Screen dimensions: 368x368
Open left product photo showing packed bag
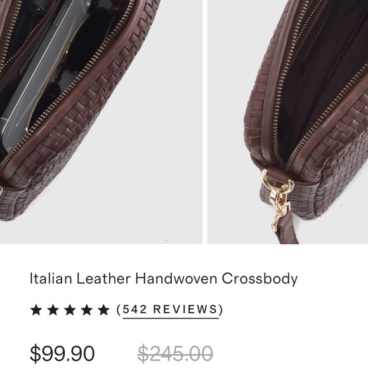point(101,122)
